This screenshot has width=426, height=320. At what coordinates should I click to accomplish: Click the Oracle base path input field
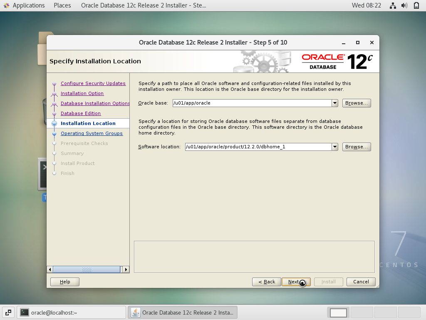point(252,103)
